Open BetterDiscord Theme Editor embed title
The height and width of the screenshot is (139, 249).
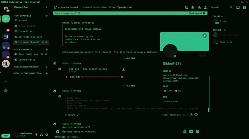click(83, 29)
